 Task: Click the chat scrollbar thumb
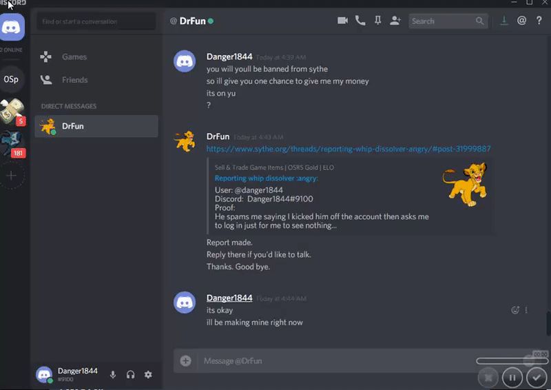tap(548, 323)
